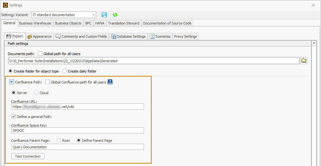Click the scrollbar up arrow

pyautogui.click(x=314, y=43)
